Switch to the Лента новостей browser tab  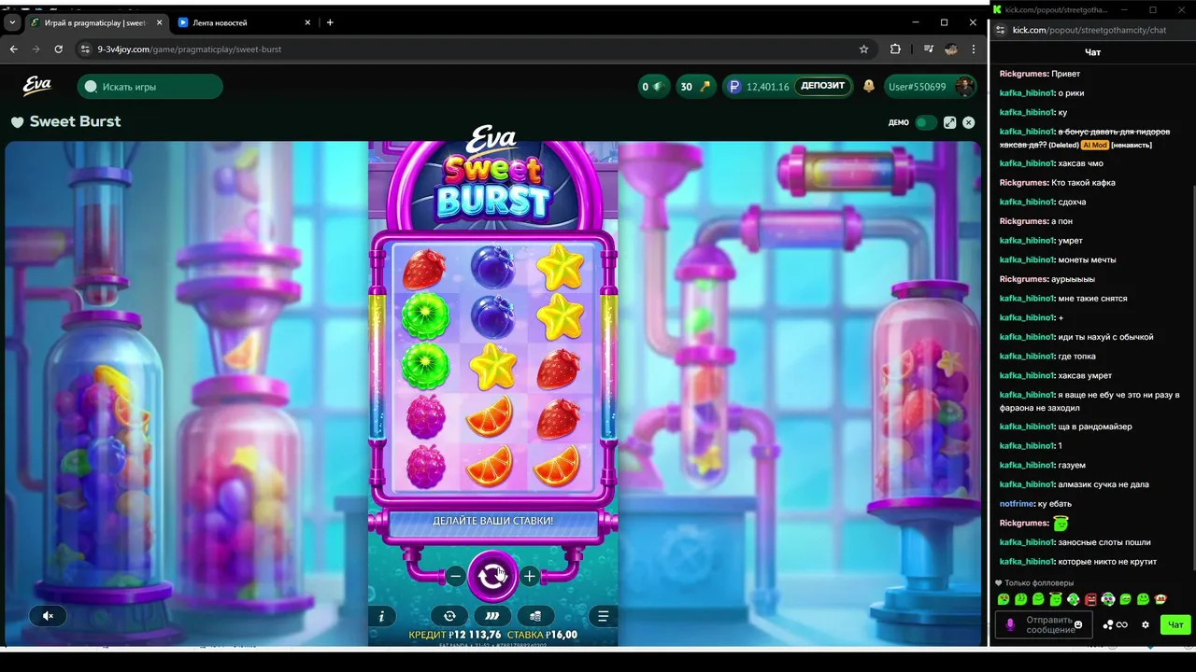(x=244, y=22)
